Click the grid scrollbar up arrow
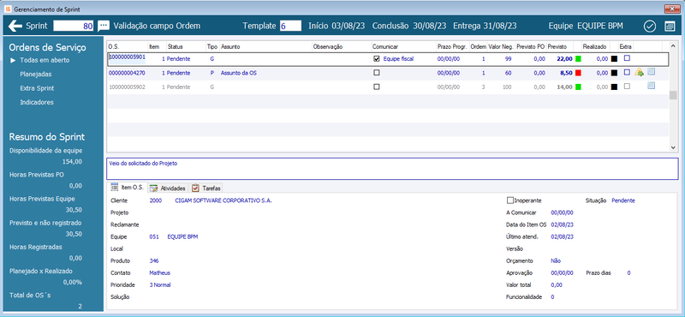This screenshot has width=685, height=317. tap(673, 45)
